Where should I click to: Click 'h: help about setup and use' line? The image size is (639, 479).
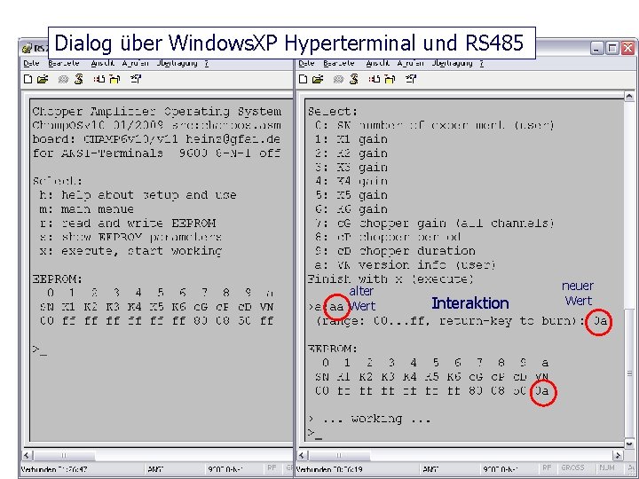click(138, 195)
